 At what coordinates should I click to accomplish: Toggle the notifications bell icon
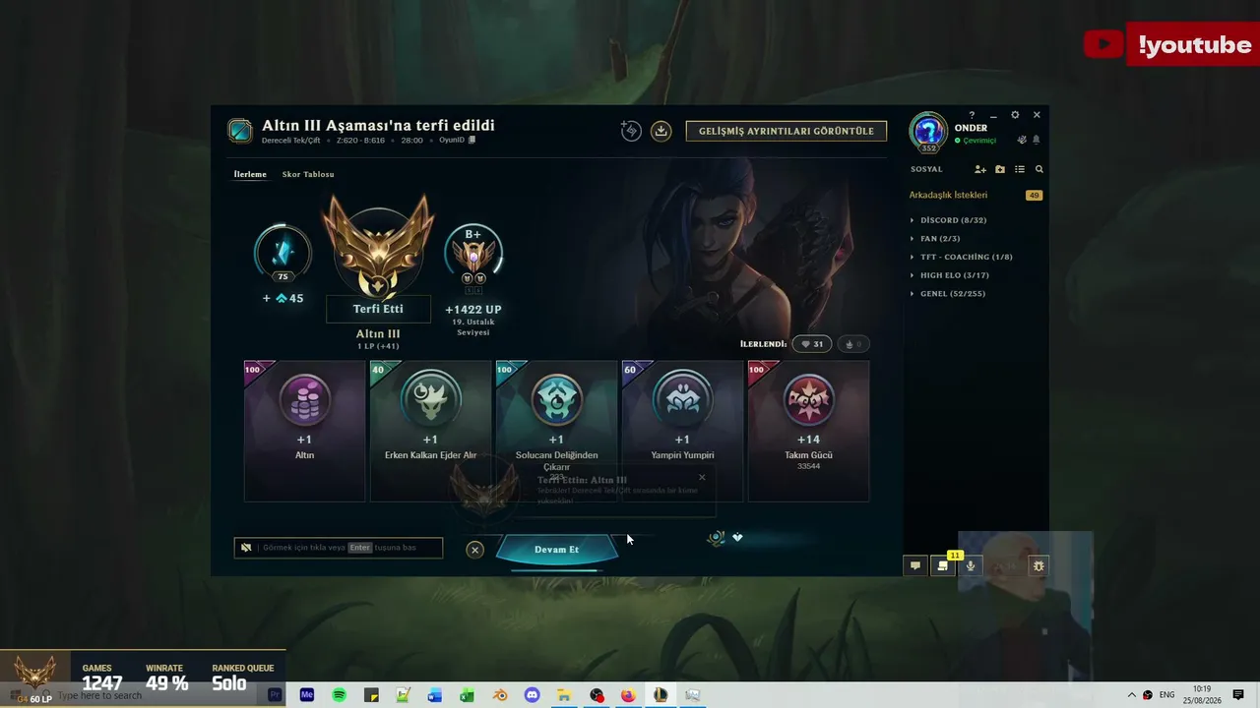pyautogui.click(x=1036, y=141)
